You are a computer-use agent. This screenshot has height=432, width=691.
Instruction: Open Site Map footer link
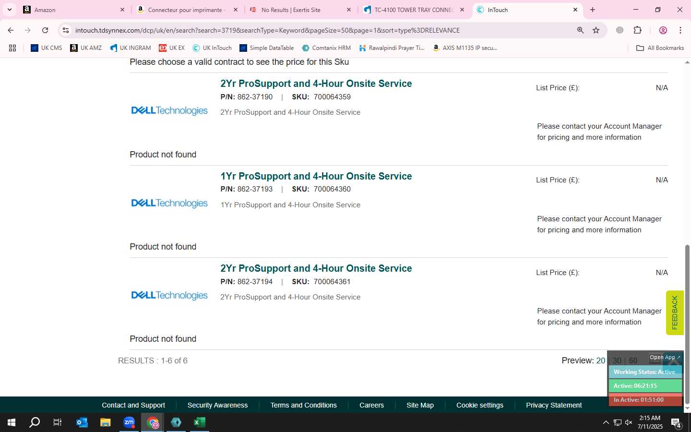coord(420,405)
